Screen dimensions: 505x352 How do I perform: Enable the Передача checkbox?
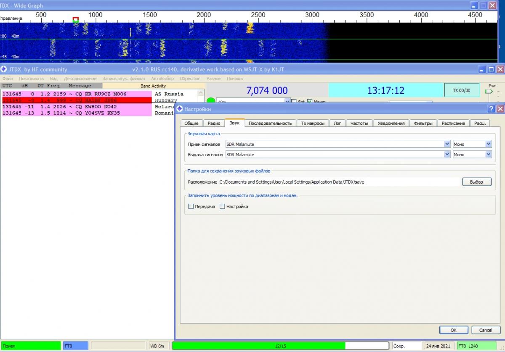point(191,207)
